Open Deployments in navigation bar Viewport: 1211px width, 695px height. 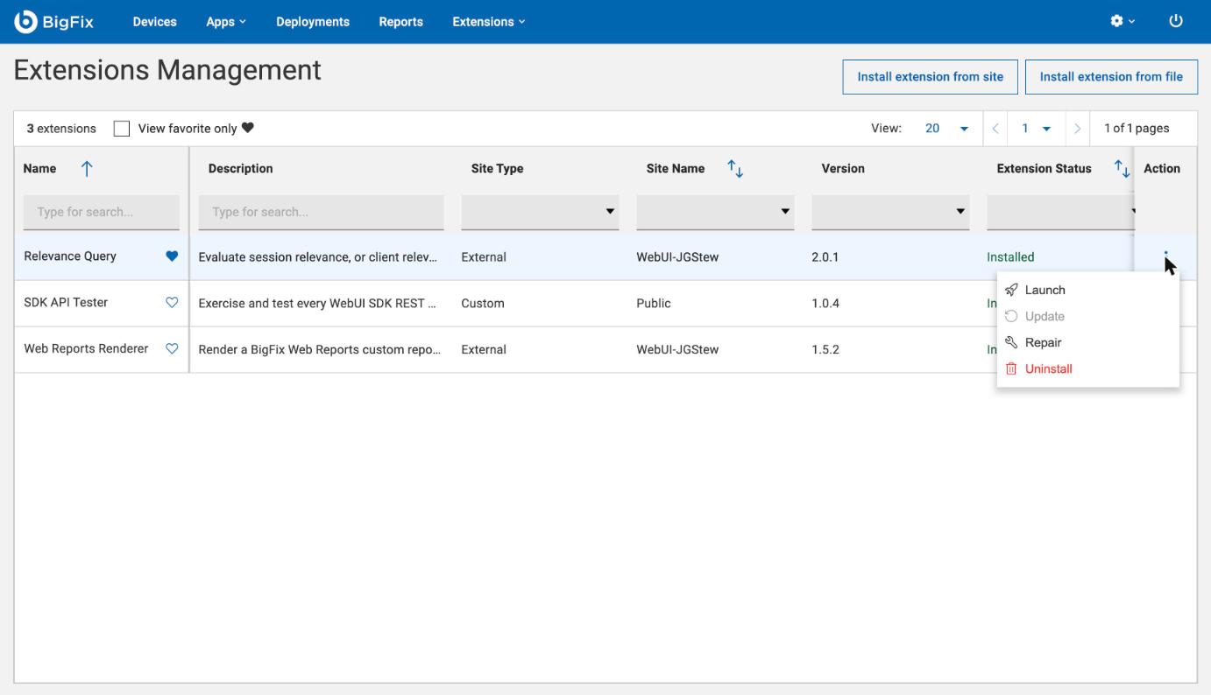pos(313,22)
